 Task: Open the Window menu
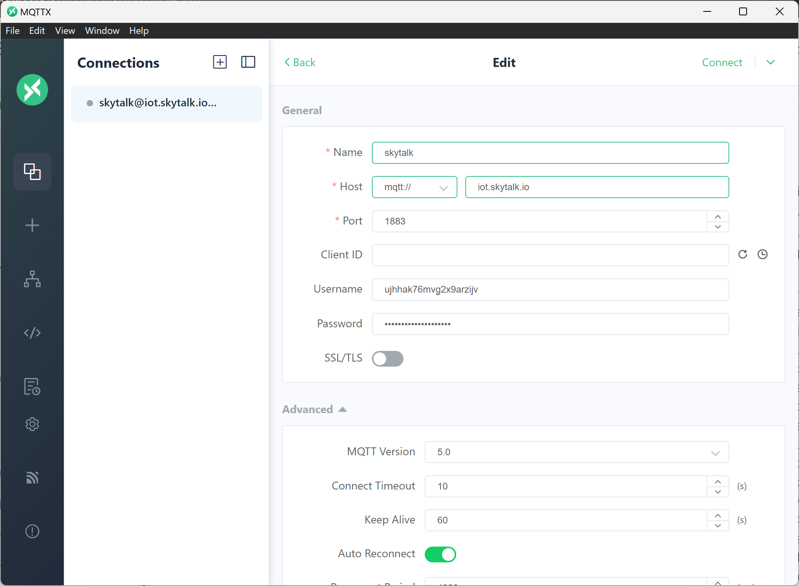click(x=102, y=30)
